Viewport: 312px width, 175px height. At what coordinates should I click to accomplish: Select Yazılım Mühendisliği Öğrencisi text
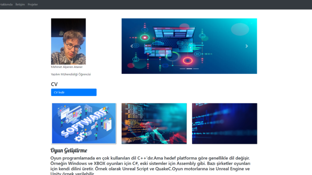(71, 74)
